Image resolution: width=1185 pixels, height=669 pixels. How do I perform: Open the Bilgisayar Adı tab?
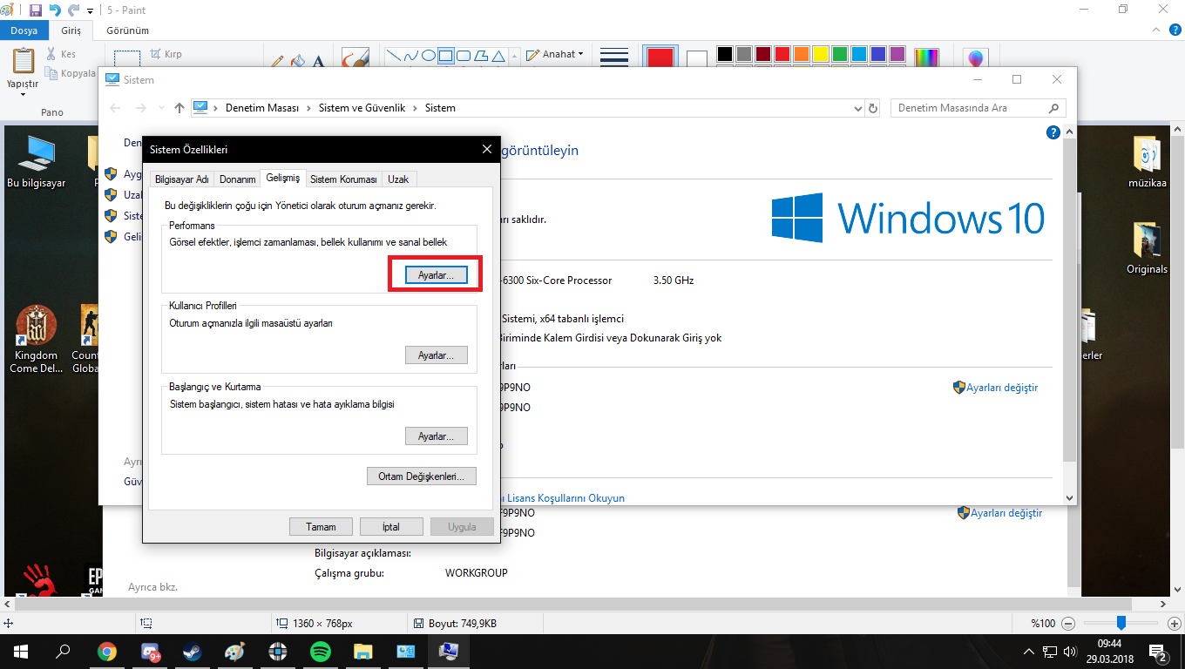click(x=181, y=179)
